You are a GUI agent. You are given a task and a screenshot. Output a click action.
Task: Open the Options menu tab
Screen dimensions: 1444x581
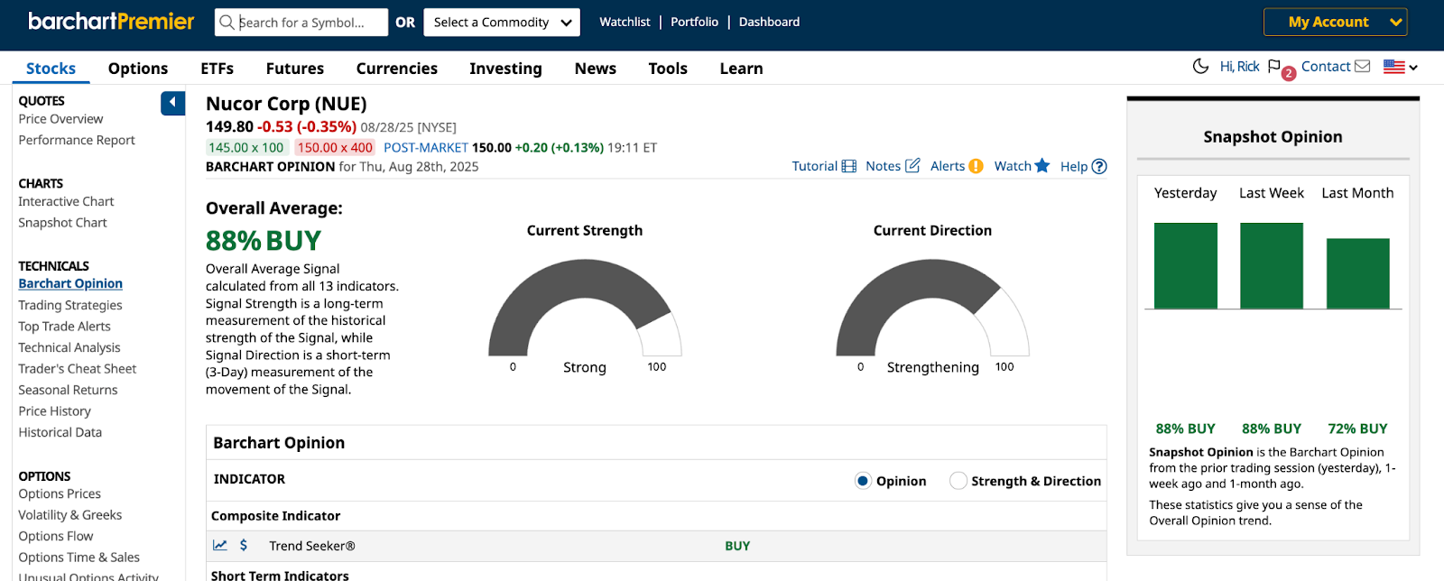click(x=138, y=69)
